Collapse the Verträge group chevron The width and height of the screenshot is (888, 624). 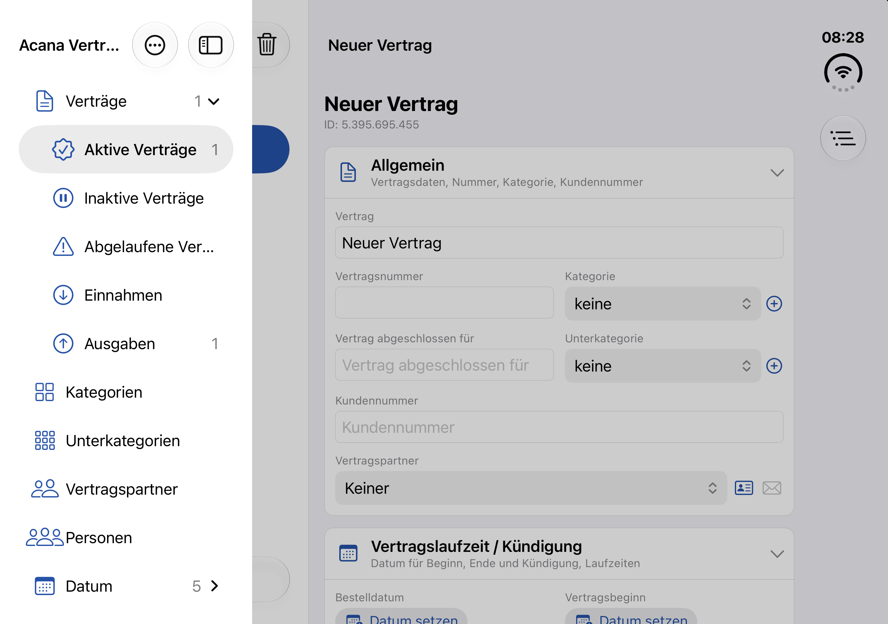click(214, 102)
